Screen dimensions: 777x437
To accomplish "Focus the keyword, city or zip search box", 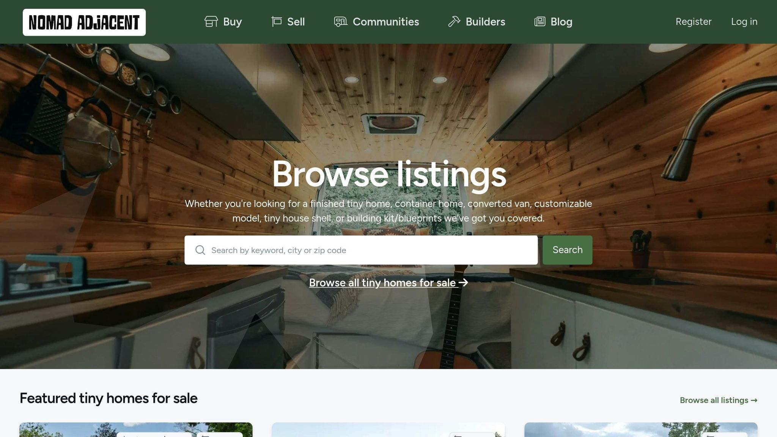I will [x=361, y=250].
